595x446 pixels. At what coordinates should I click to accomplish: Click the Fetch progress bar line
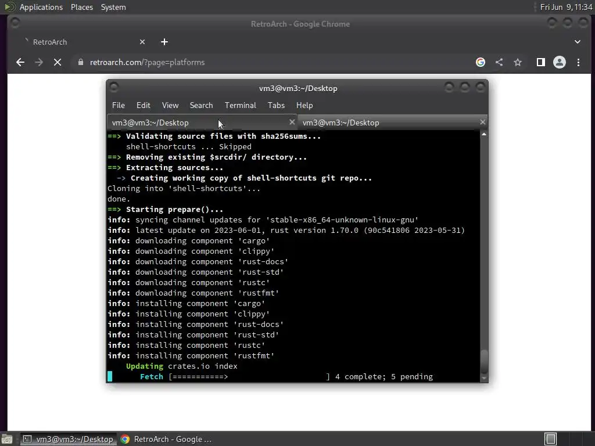(x=270, y=376)
